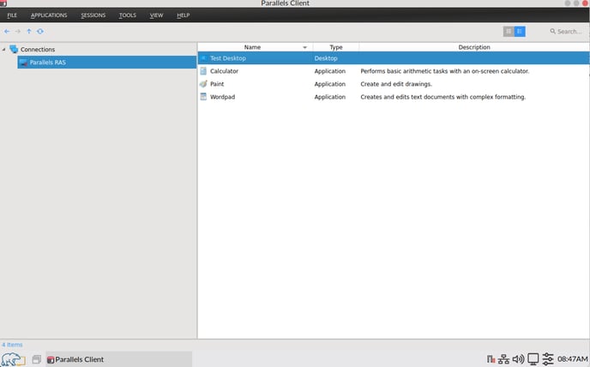Image resolution: width=590 pixels, height=367 pixels.
Task: Click the Parallels RAS connection icon
Action: click(x=23, y=63)
